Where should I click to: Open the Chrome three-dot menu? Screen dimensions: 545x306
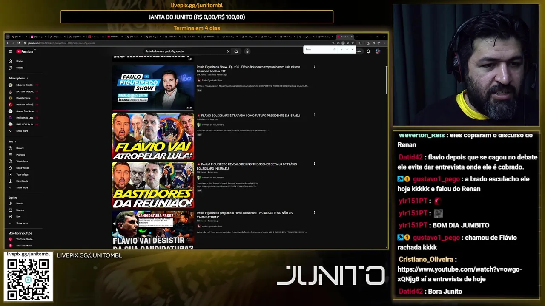[x=384, y=43]
